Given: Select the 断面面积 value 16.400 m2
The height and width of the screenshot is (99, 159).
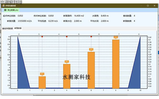Looking at the screenshot, I should [79, 16].
